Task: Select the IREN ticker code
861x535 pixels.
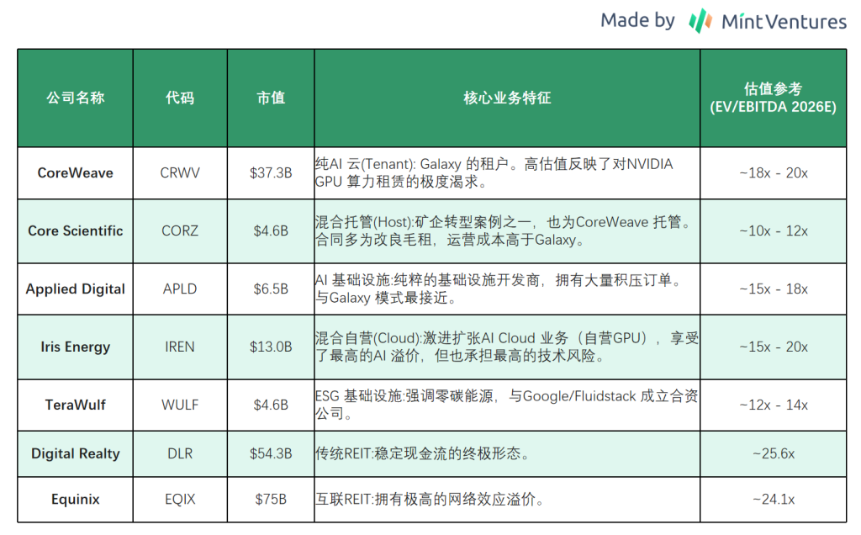Action: tap(179, 347)
